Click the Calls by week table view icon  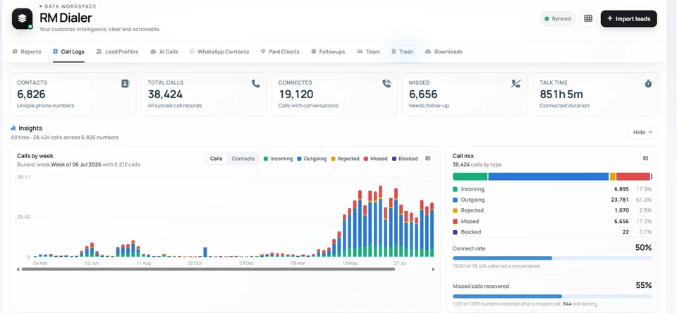click(428, 159)
